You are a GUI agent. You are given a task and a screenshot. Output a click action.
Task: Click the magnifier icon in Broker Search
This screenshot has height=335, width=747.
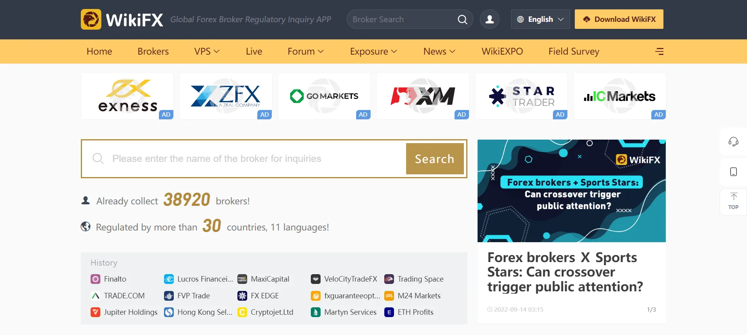462,19
